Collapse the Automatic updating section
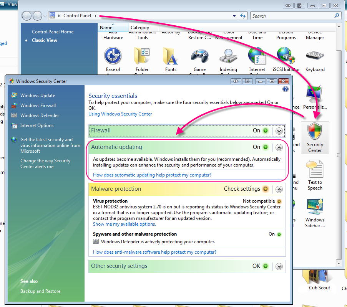Screen dimensions: 347x307 click(279, 147)
